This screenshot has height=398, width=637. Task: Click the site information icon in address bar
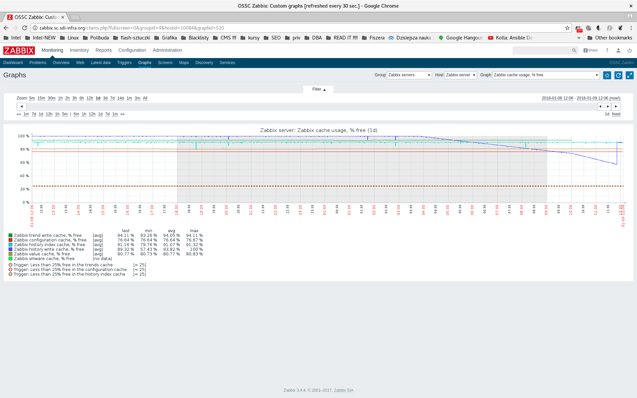point(35,28)
